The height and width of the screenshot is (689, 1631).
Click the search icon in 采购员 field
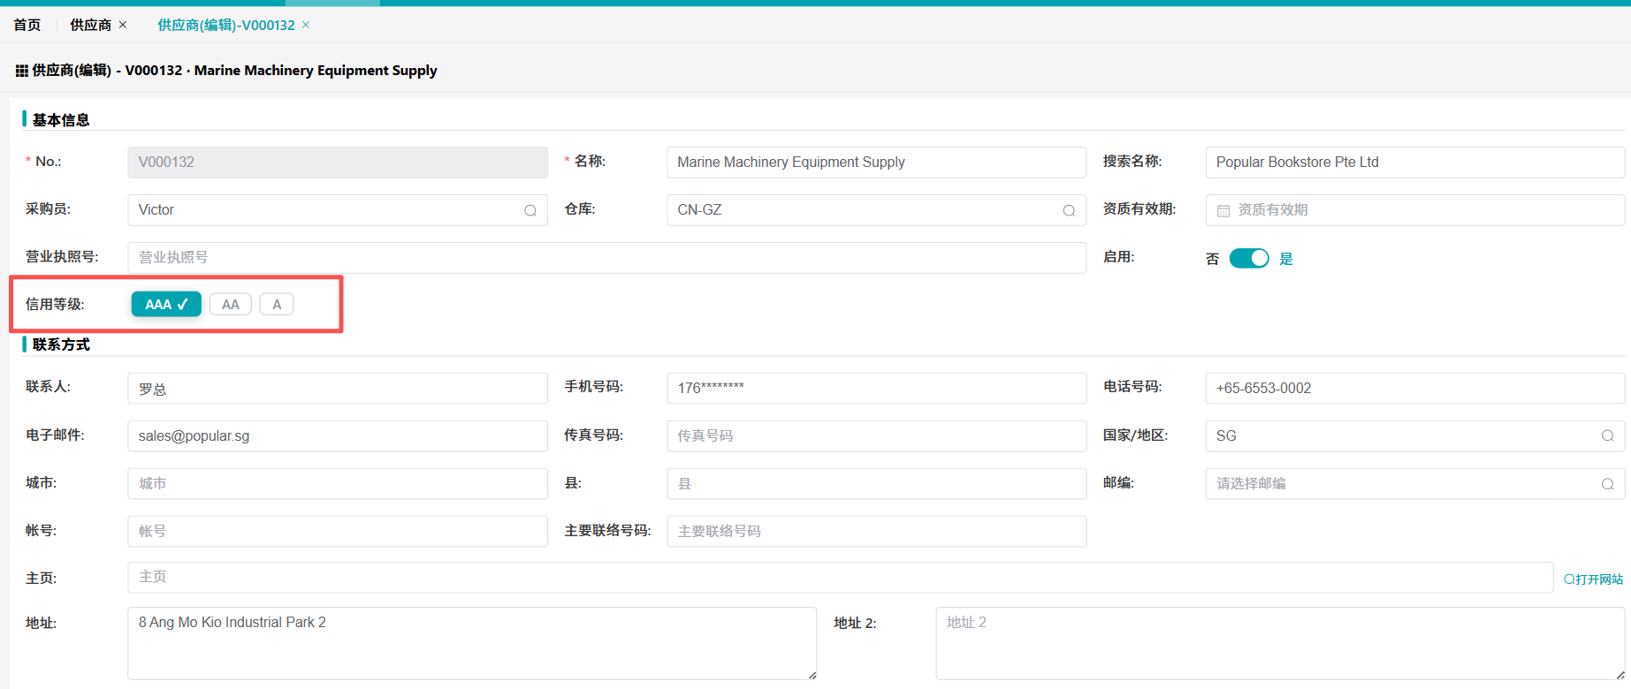pos(530,210)
